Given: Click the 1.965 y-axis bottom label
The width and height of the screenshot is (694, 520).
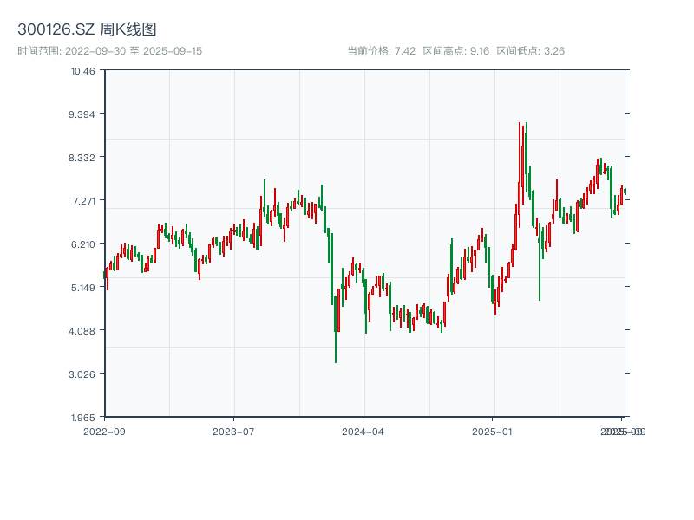Looking at the screenshot, I should [82, 417].
